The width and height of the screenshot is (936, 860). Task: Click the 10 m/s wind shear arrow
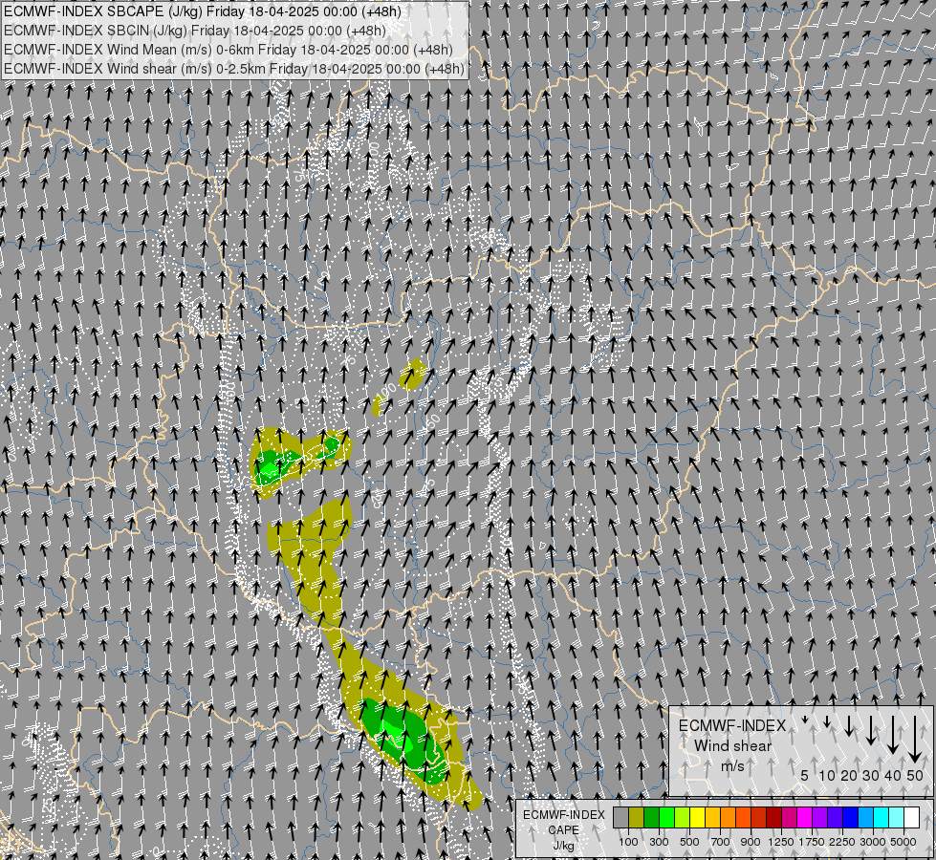(827, 721)
